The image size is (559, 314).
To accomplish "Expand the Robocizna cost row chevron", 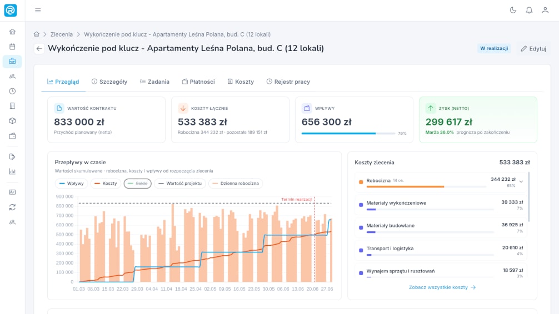I will point(521,181).
